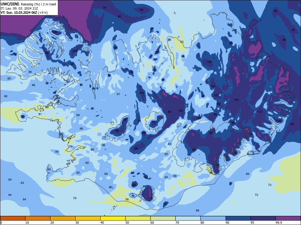
Task: Select the light blue 80–90 legend swatch
Action: [213, 218]
